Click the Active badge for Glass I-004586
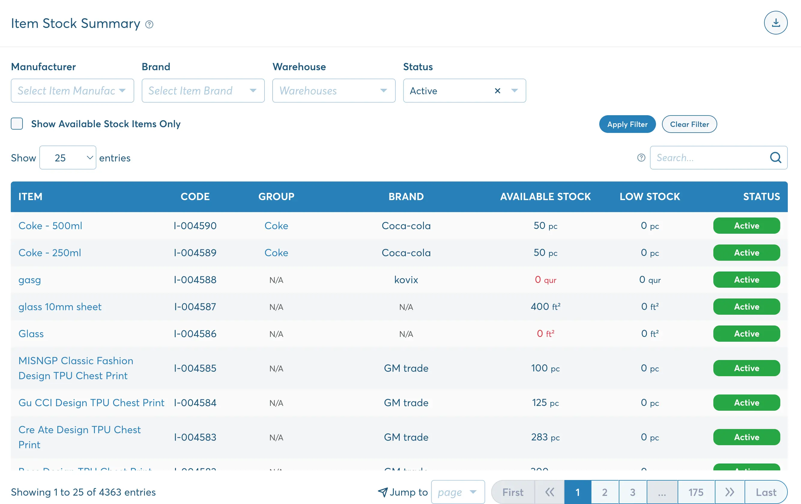 tap(746, 334)
